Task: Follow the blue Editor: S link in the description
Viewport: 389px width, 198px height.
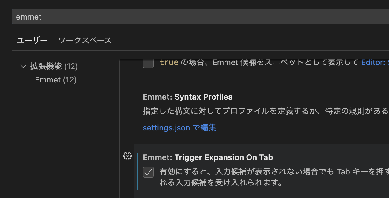Action: click(x=375, y=62)
